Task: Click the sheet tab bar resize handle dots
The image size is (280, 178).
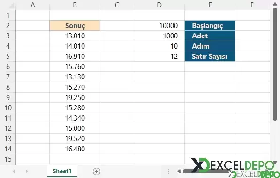Action: (x=168, y=171)
